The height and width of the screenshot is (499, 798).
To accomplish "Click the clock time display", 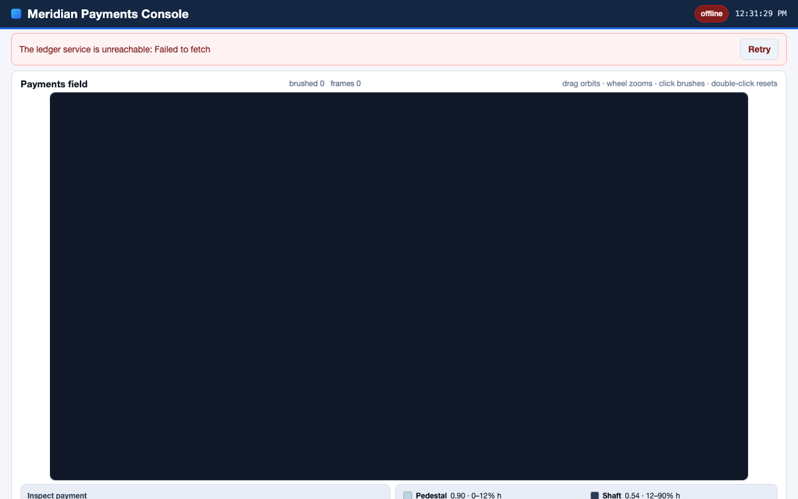I will tap(761, 14).
